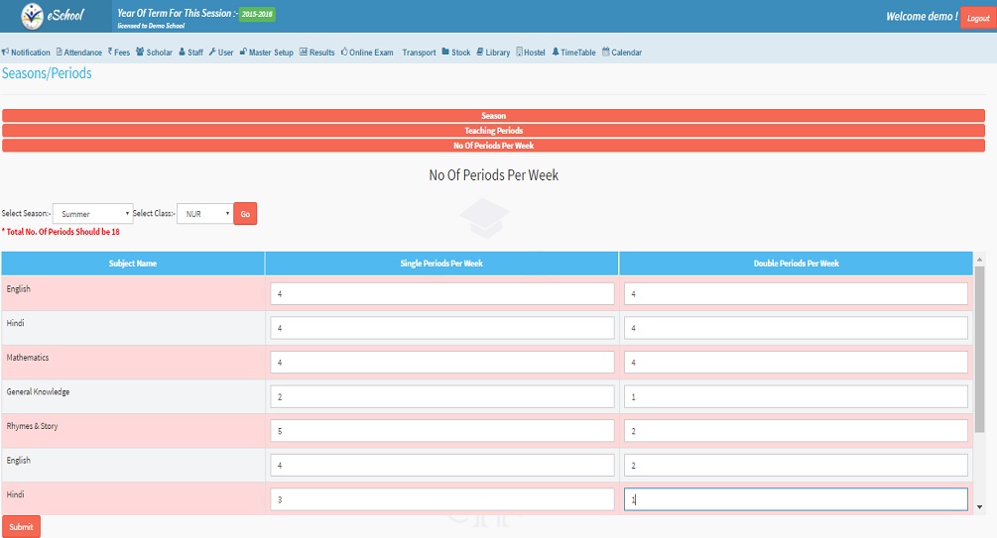The width and height of the screenshot is (997, 538).
Task: Expand the Select Season dropdown
Action: pos(92,214)
